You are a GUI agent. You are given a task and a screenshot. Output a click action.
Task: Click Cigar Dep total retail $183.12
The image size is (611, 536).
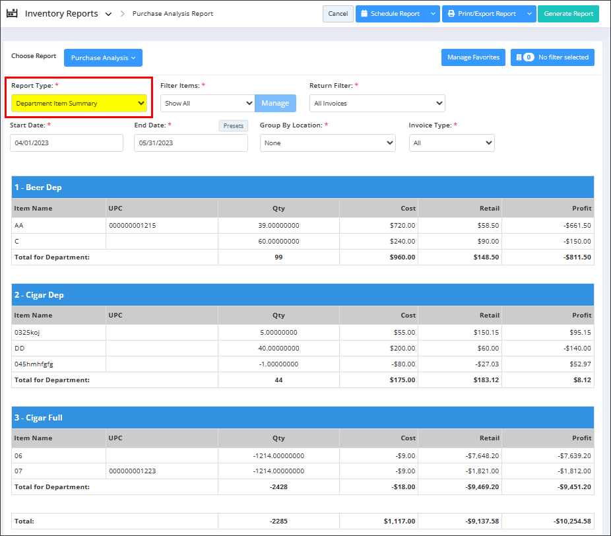(486, 380)
